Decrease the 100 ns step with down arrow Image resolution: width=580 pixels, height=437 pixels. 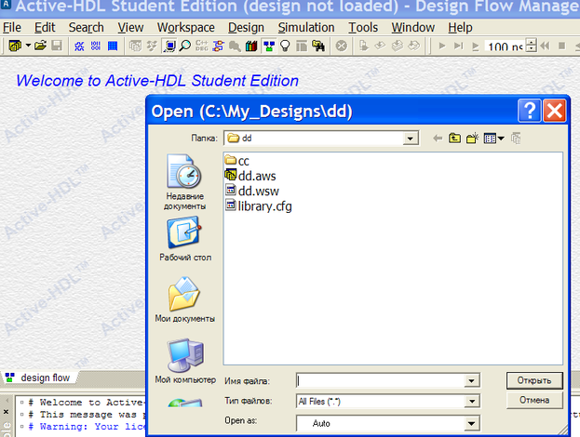[x=532, y=49]
